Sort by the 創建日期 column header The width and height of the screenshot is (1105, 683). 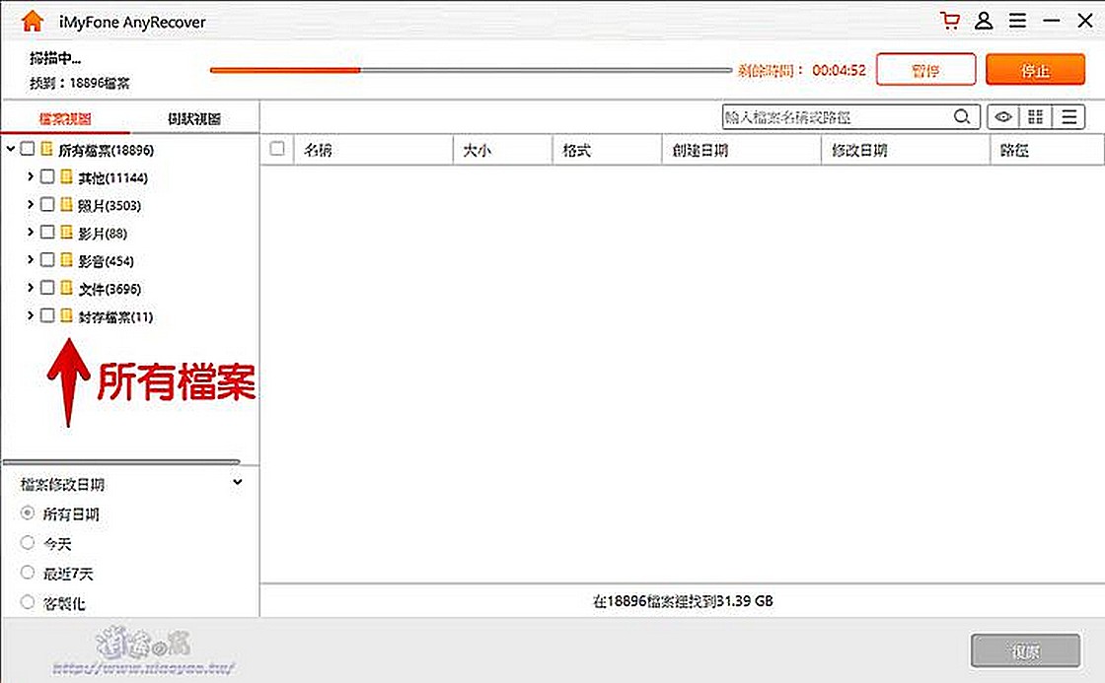click(x=742, y=150)
